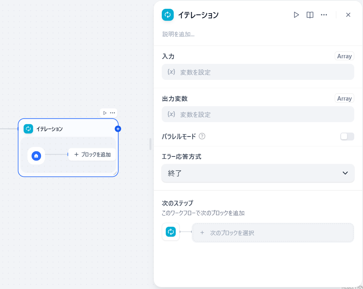This screenshot has height=289, width=363.
Task: Open the 出力変数 variable selector field
Action: click(x=258, y=114)
